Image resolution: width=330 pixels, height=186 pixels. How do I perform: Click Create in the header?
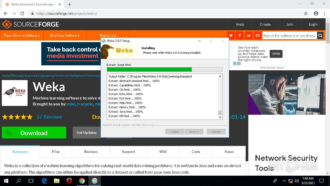pos(265,24)
